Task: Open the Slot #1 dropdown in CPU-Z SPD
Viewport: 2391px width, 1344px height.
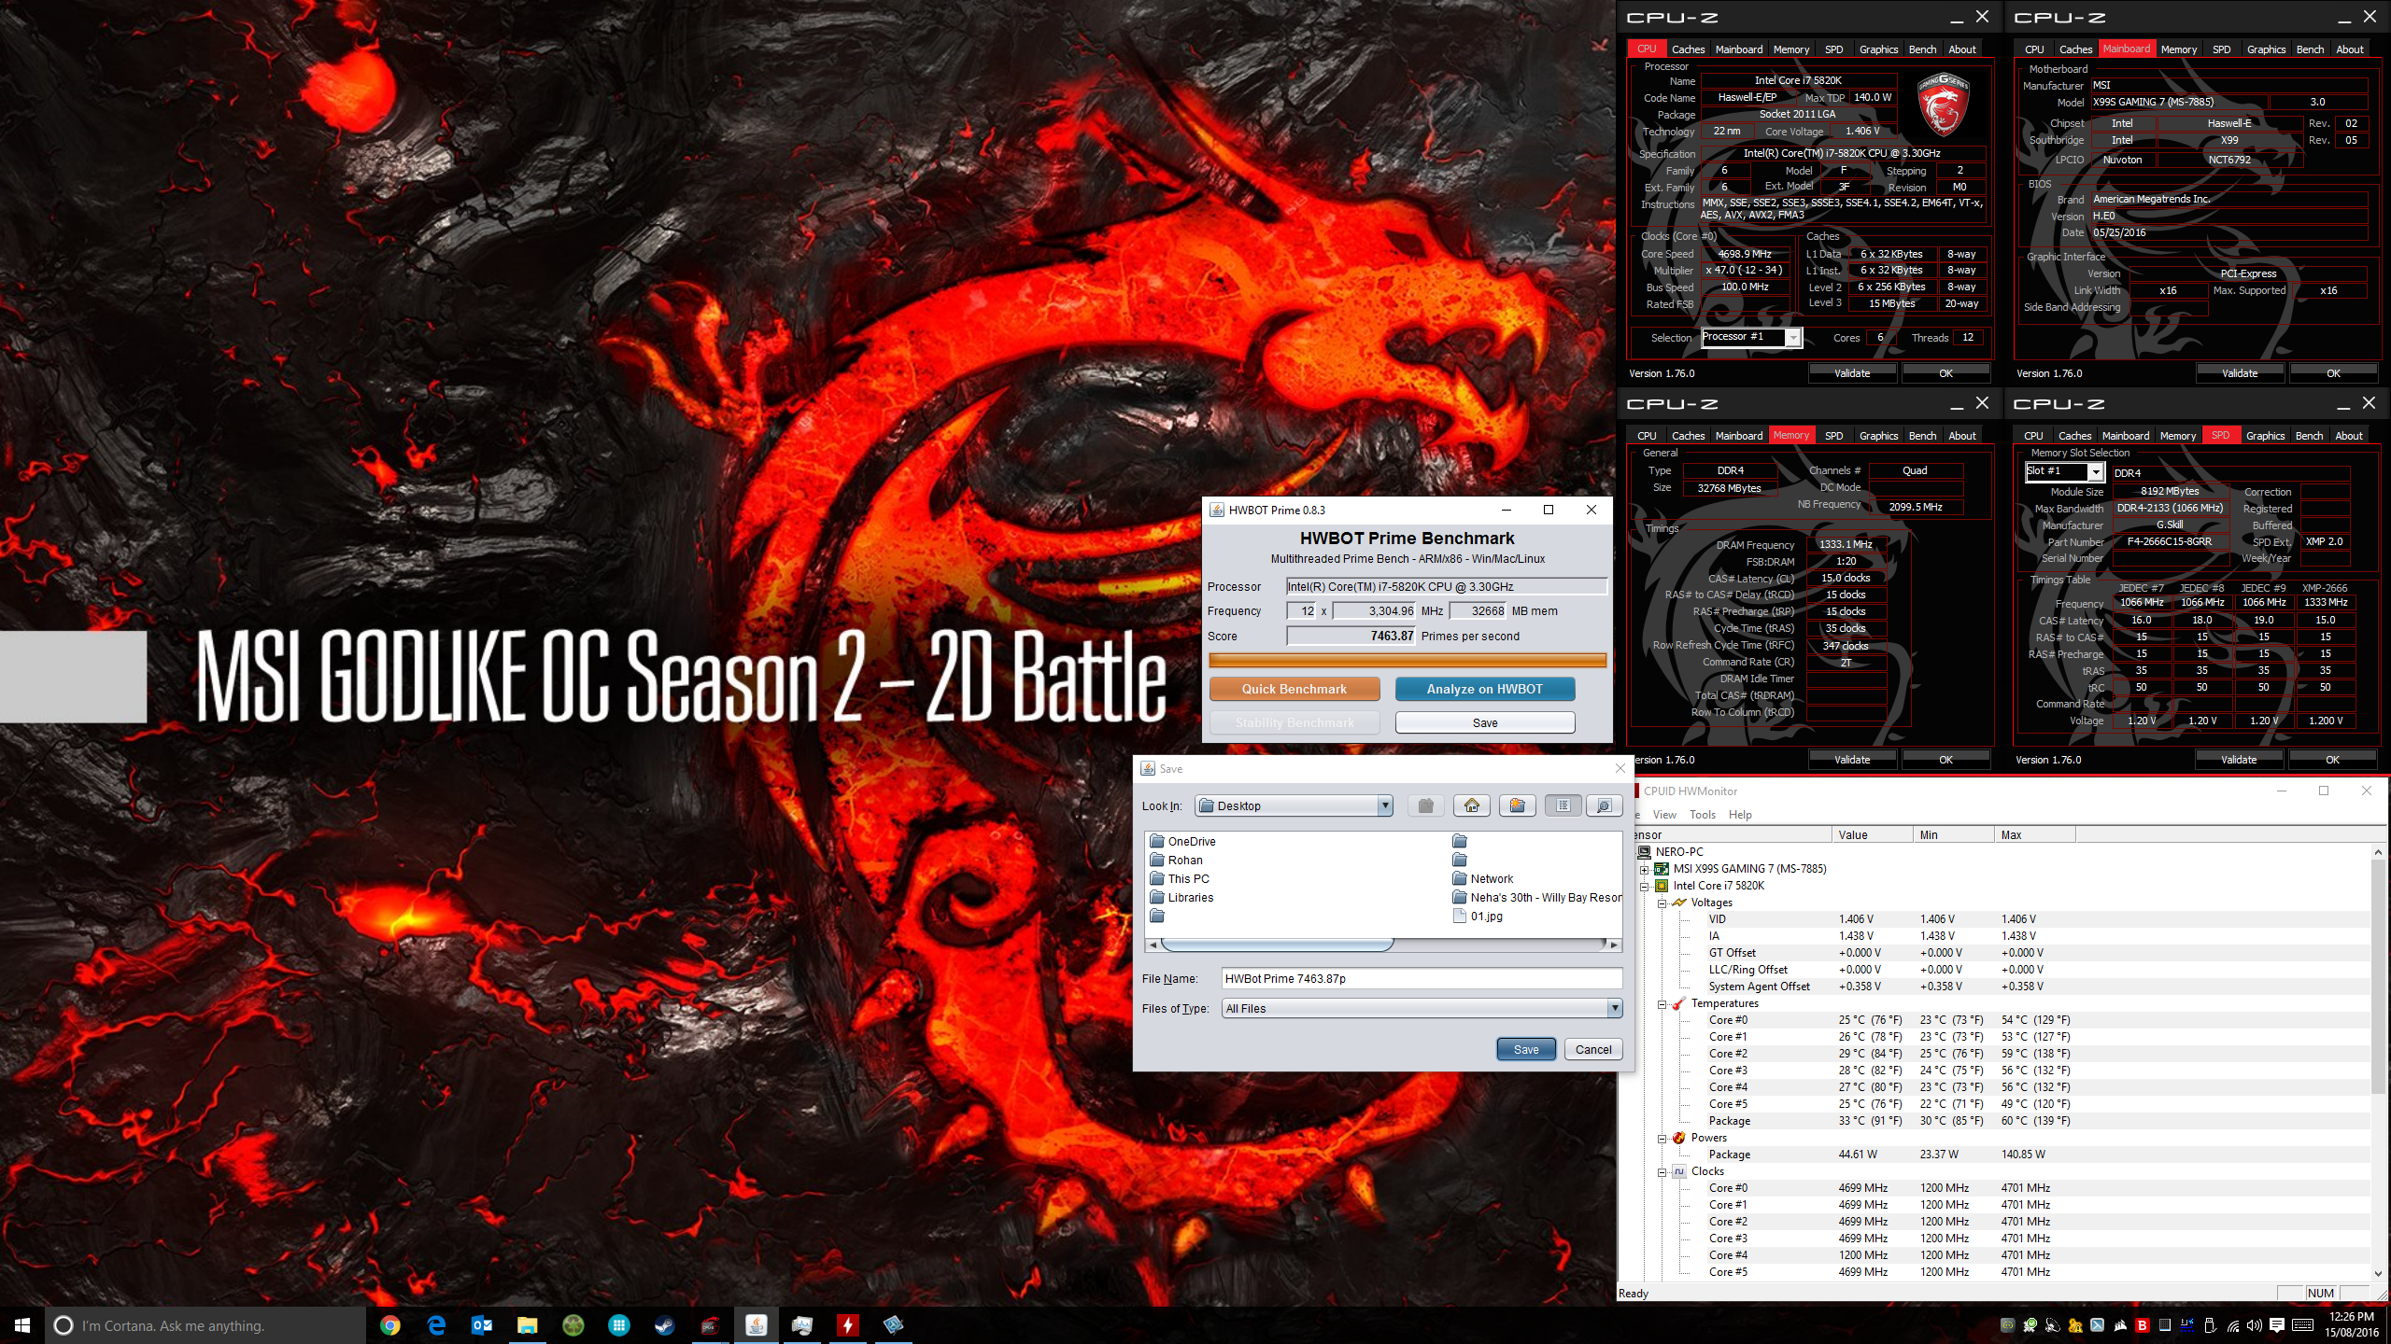Action: coord(2064,471)
